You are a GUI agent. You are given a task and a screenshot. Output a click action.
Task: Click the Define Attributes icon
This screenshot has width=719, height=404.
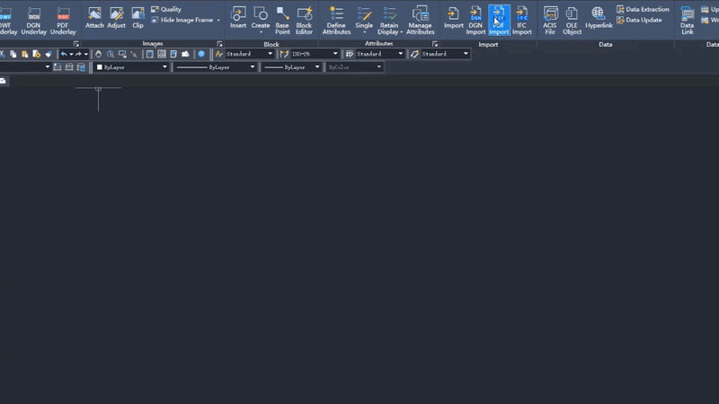(336, 20)
